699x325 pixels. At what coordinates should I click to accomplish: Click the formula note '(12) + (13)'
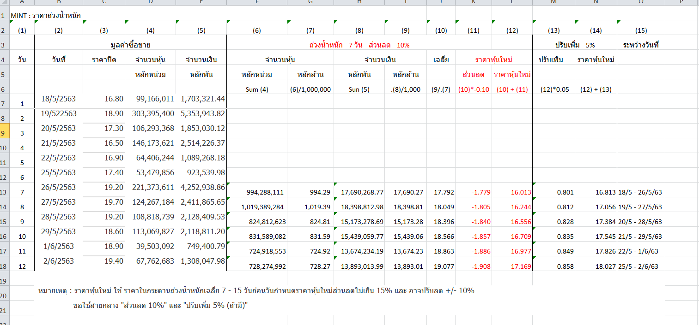click(x=596, y=90)
